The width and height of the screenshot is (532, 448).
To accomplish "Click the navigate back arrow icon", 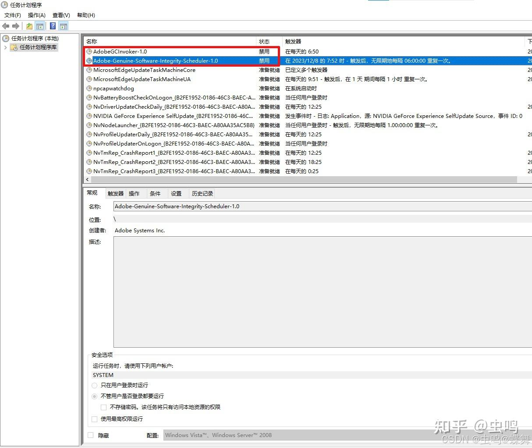I will (x=6, y=26).
